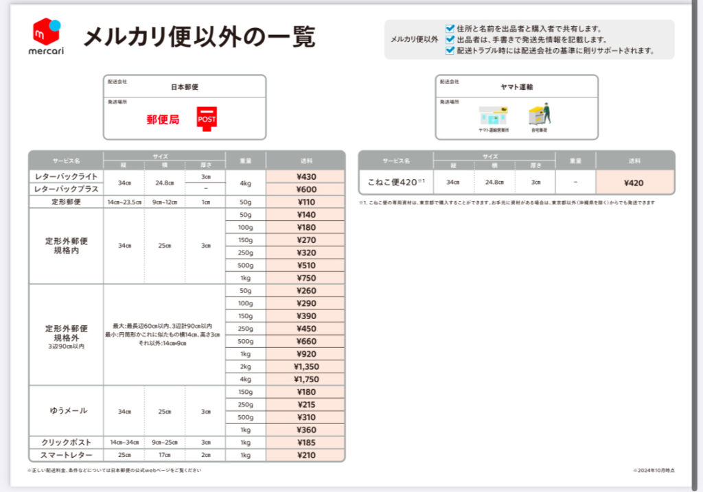Click the ¥270 price cell
The image size is (703, 492).
306,239
